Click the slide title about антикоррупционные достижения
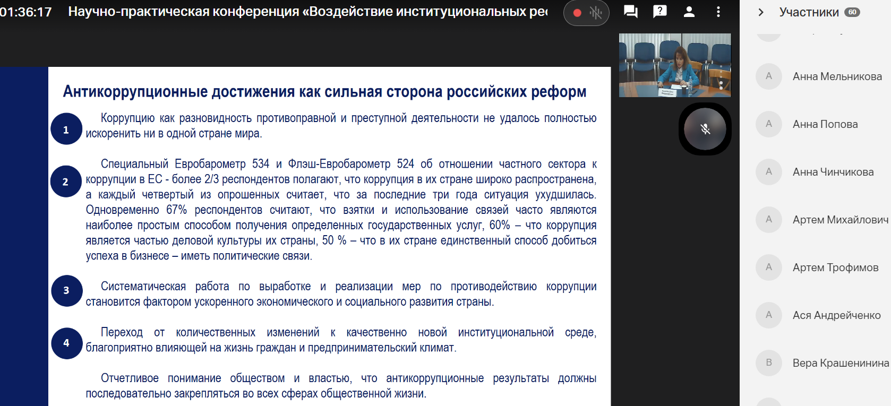 click(x=324, y=92)
